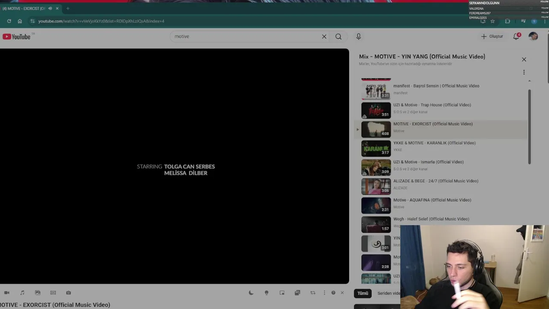
Task: Click channel name YKKE under KARANLIK
Action: point(398,150)
